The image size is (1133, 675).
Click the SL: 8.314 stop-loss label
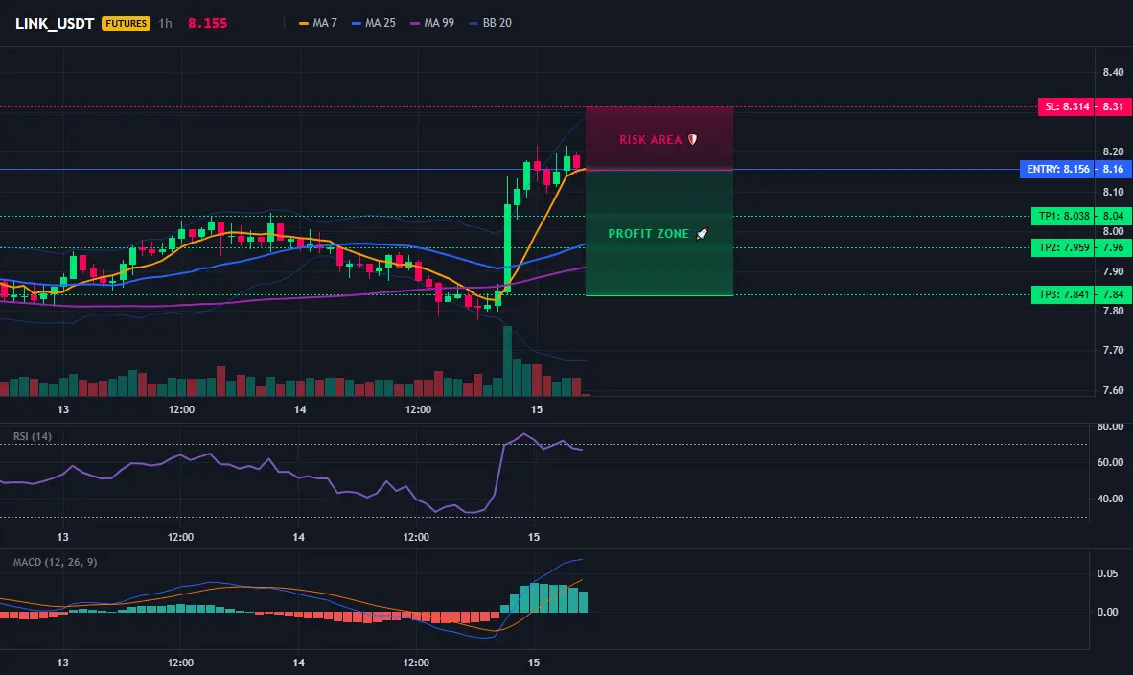pyautogui.click(x=1067, y=107)
